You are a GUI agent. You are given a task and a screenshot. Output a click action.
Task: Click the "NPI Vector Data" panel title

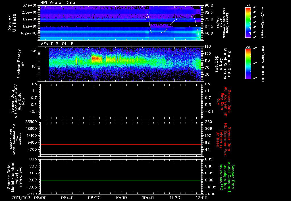point(58,3)
